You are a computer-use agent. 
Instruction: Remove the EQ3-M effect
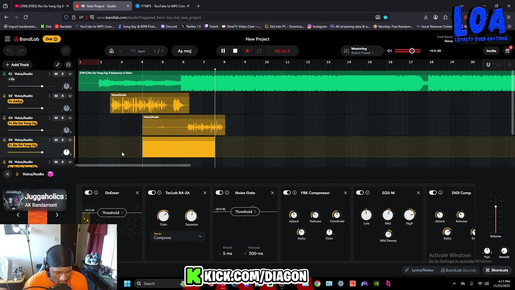[x=418, y=193]
